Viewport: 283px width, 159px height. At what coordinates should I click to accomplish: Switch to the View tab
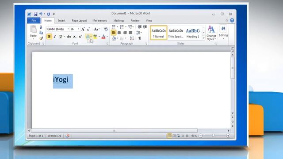click(x=149, y=21)
